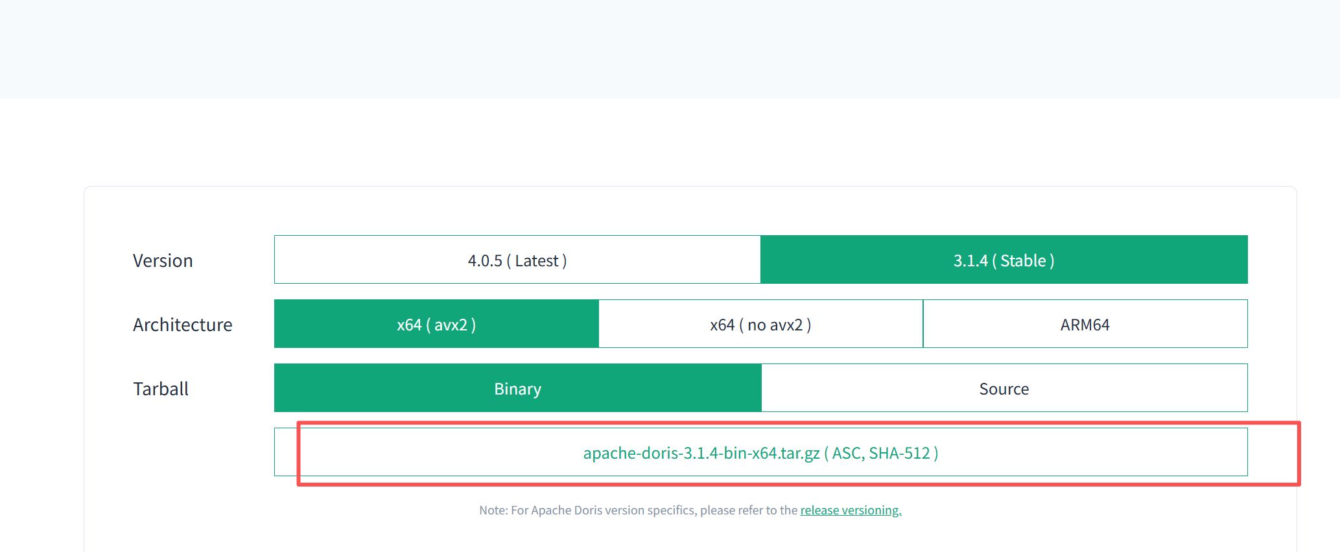Image resolution: width=1340 pixels, height=552 pixels.
Task: Open the ASC signature link
Action: pyautogui.click(x=846, y=453)
